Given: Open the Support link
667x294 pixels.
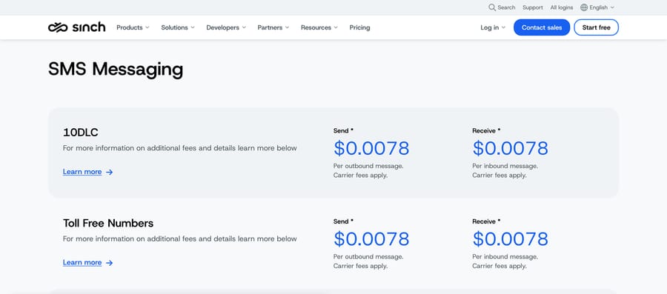Looking at the screenshot, I should click(x=533, y=7).
